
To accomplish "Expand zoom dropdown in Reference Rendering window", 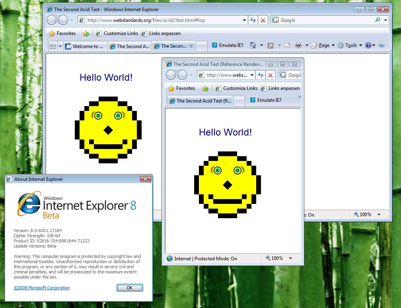I will (290, 258).
